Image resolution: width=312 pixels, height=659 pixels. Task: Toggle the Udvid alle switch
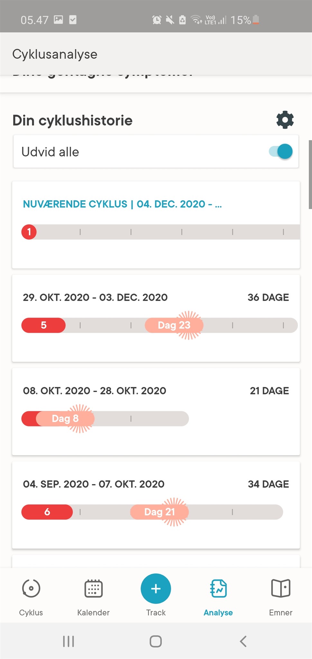point(281,152)
